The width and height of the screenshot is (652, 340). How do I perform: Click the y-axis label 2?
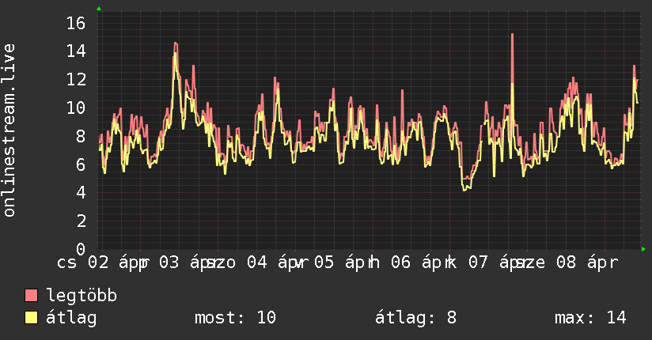(x=81, y=221)
